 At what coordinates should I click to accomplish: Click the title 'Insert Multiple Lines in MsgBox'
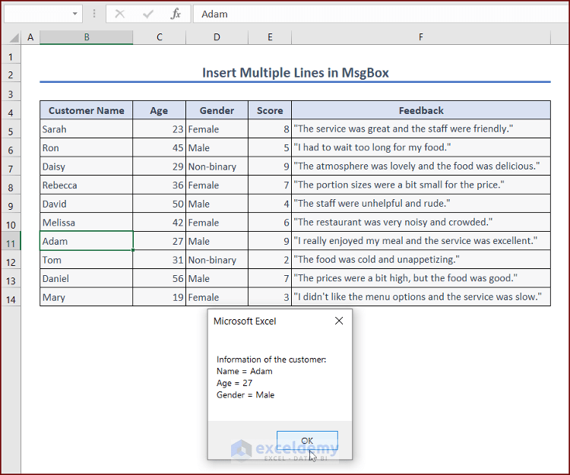click(295, 73)
